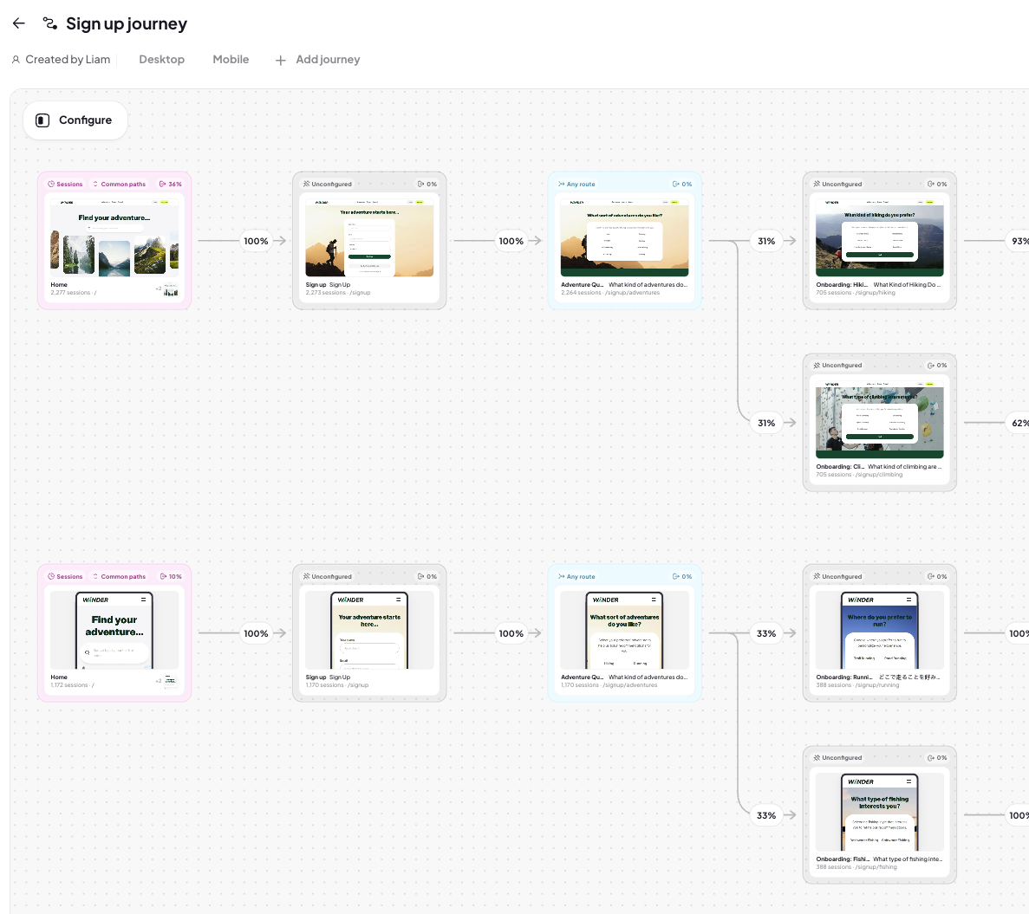Viewport: 1029px width, 914px height.
Task: Click 100% conversion pill after desktop Home card
Action: (x=256, y=242)
